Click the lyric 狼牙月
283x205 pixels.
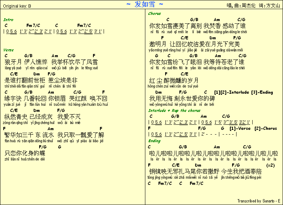(13, 62)
